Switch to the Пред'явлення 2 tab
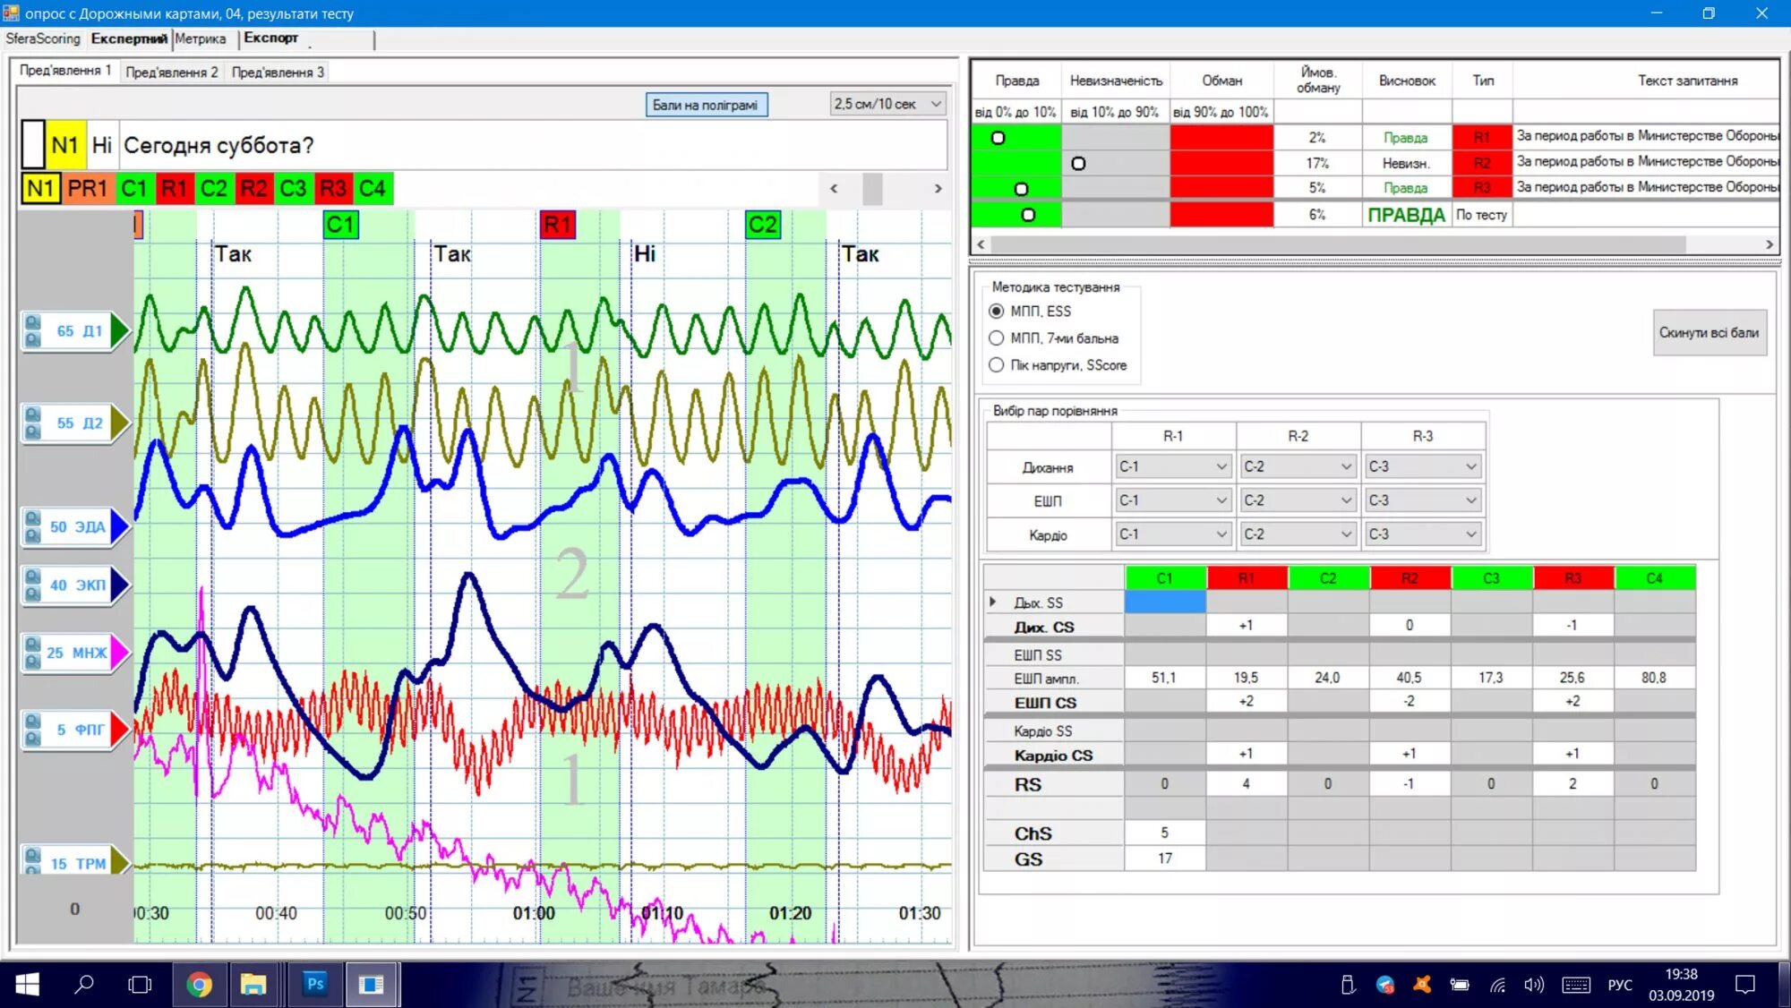The height and width of the screenshot is (1008, 1791). 171,73
